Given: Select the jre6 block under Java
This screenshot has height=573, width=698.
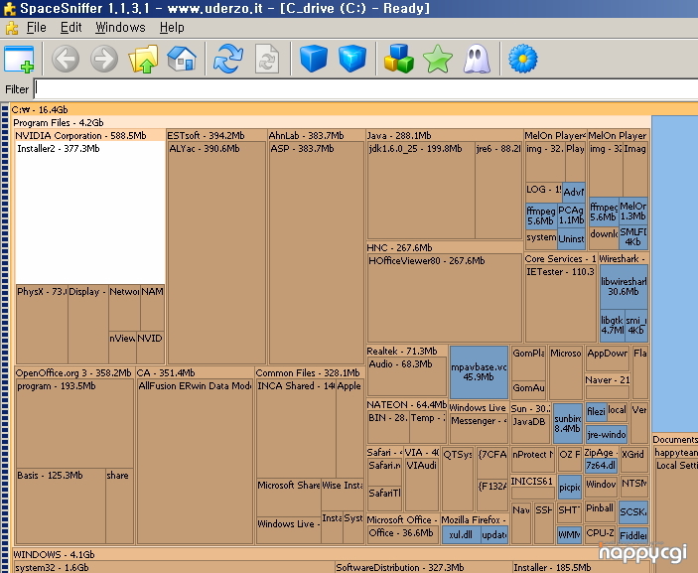Looking at the screenshot, I should 498,191.
